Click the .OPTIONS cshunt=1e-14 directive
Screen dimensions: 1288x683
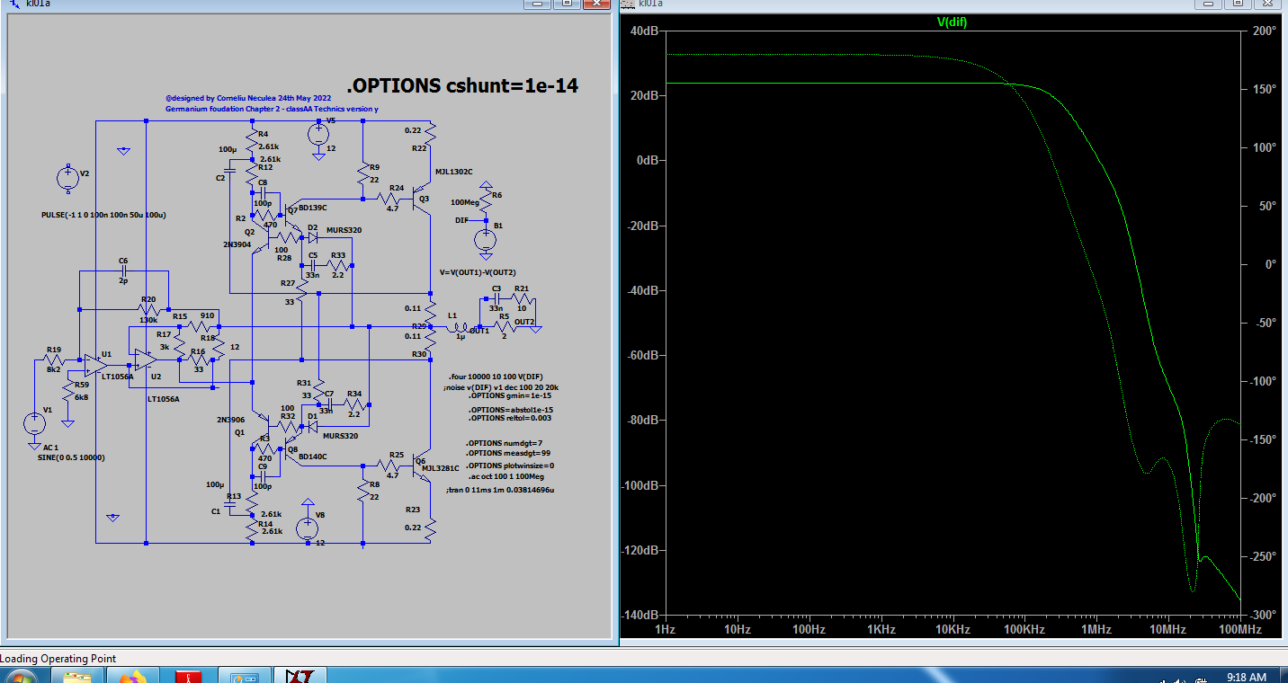(462, 86)
